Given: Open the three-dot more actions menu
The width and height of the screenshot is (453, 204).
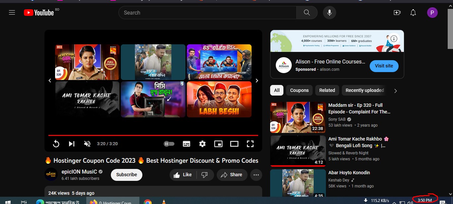Looking at the screenshot, I should tap(256, 175).
